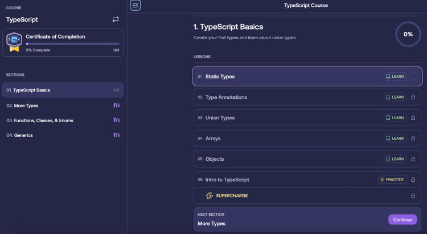The height and width of the screenshot is (234, 427).
Task: Click the LEARN badge on Objects
Action: pyautogui.click(x=395, y=159)
